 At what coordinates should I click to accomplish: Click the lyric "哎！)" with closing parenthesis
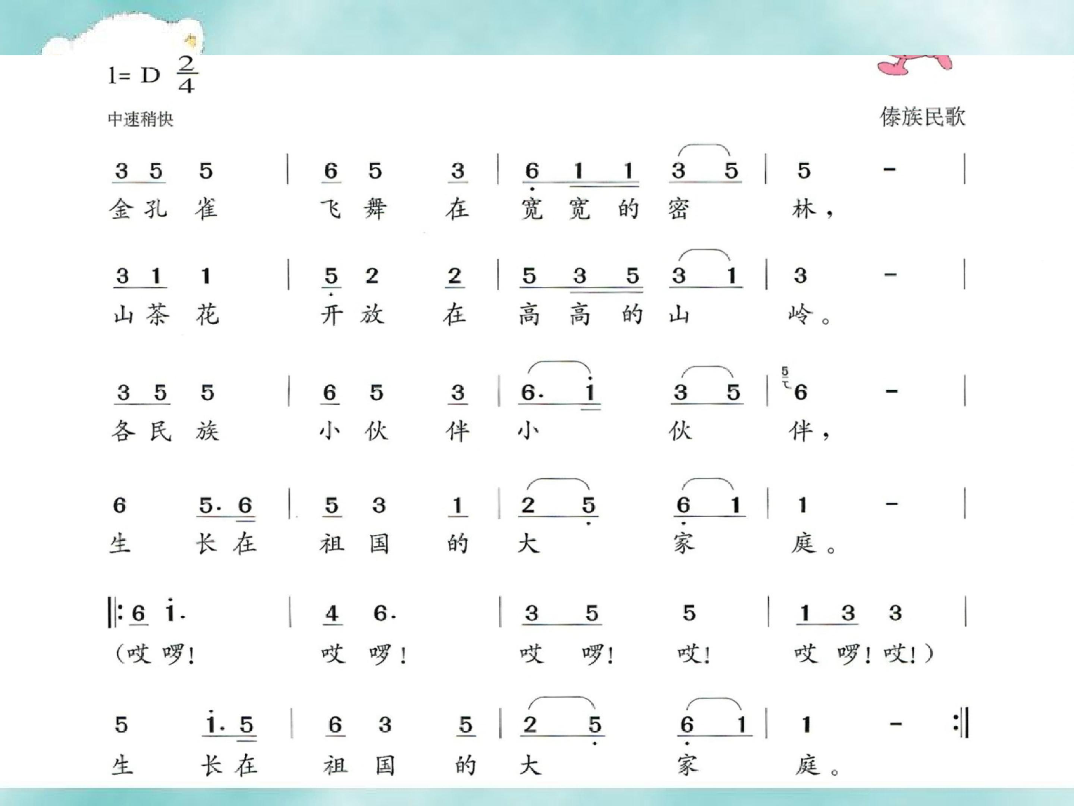[908, 654]
